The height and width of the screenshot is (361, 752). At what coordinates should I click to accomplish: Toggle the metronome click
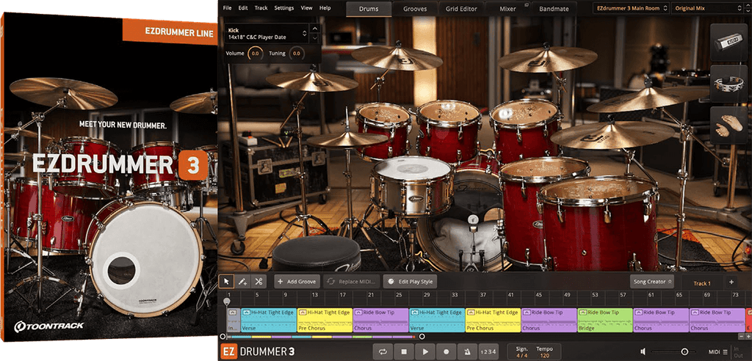tap(466, 351)
